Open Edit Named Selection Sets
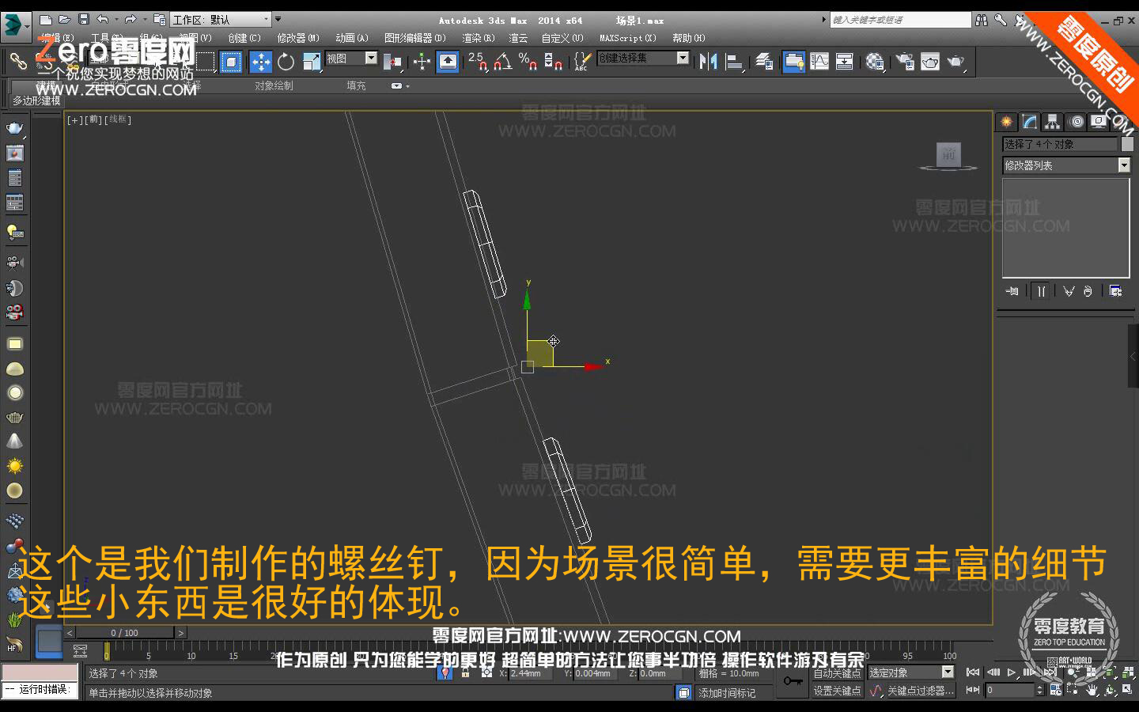Screen dimensions: 1139x712 point(582,62)
